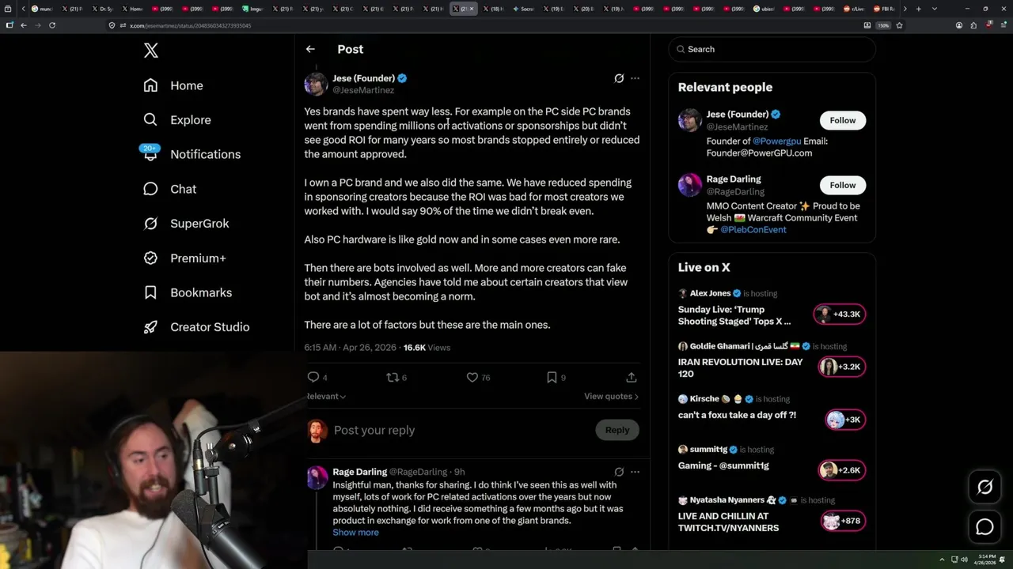Image resolution: width=1013 pixels, height=569 pixels.
Task: Open the floating messages chat button
Action: pos(985,526)
